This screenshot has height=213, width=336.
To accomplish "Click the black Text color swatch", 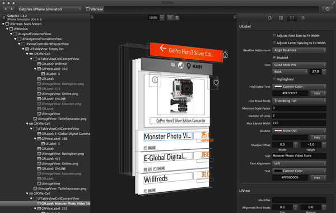I will coord(278,171).
